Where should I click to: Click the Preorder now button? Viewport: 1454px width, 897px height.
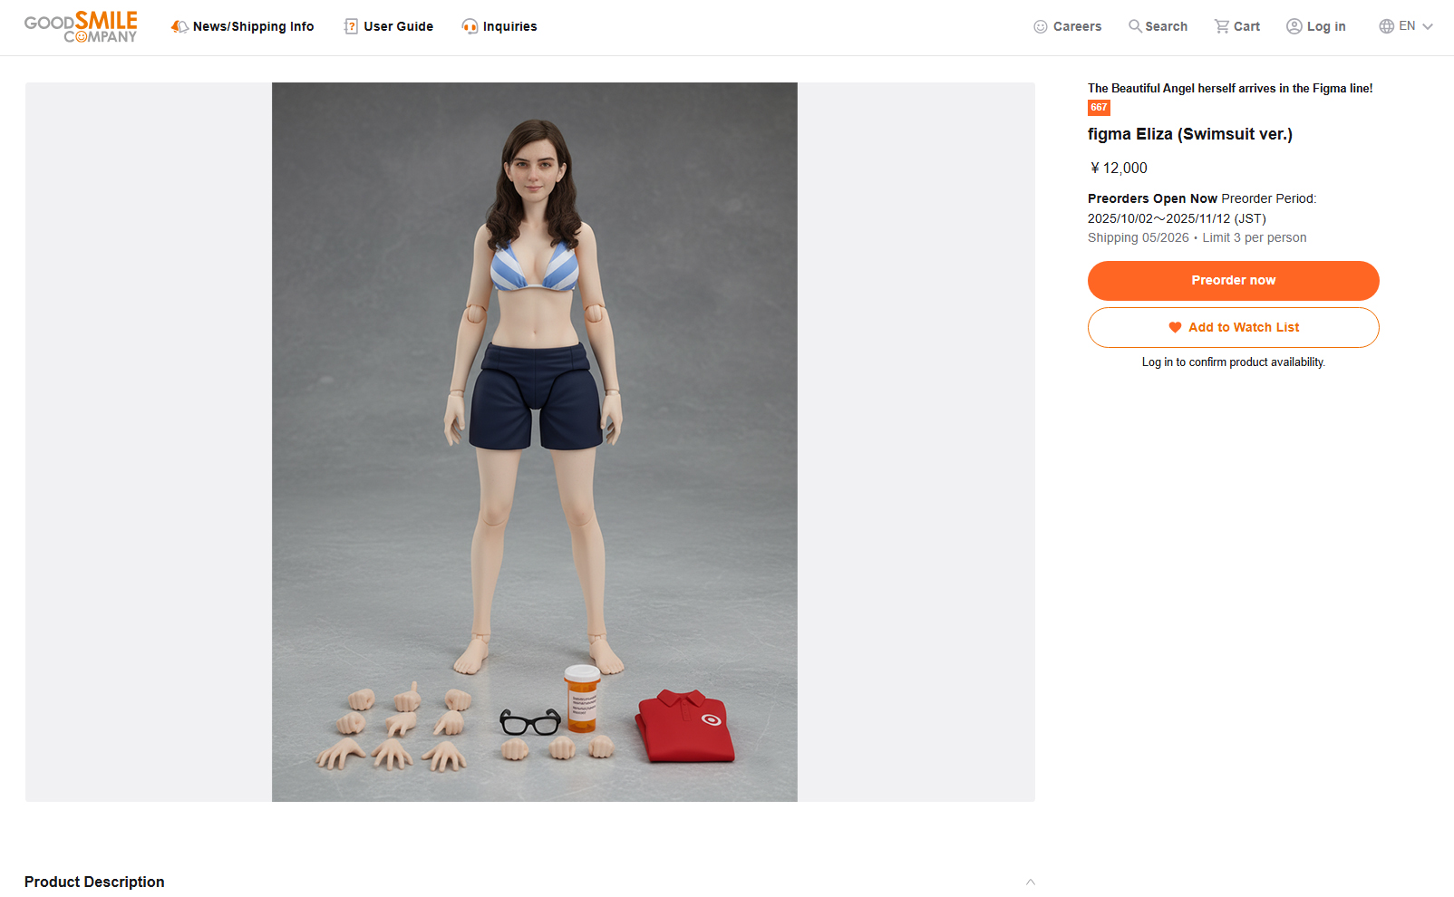coord(1234,281)
